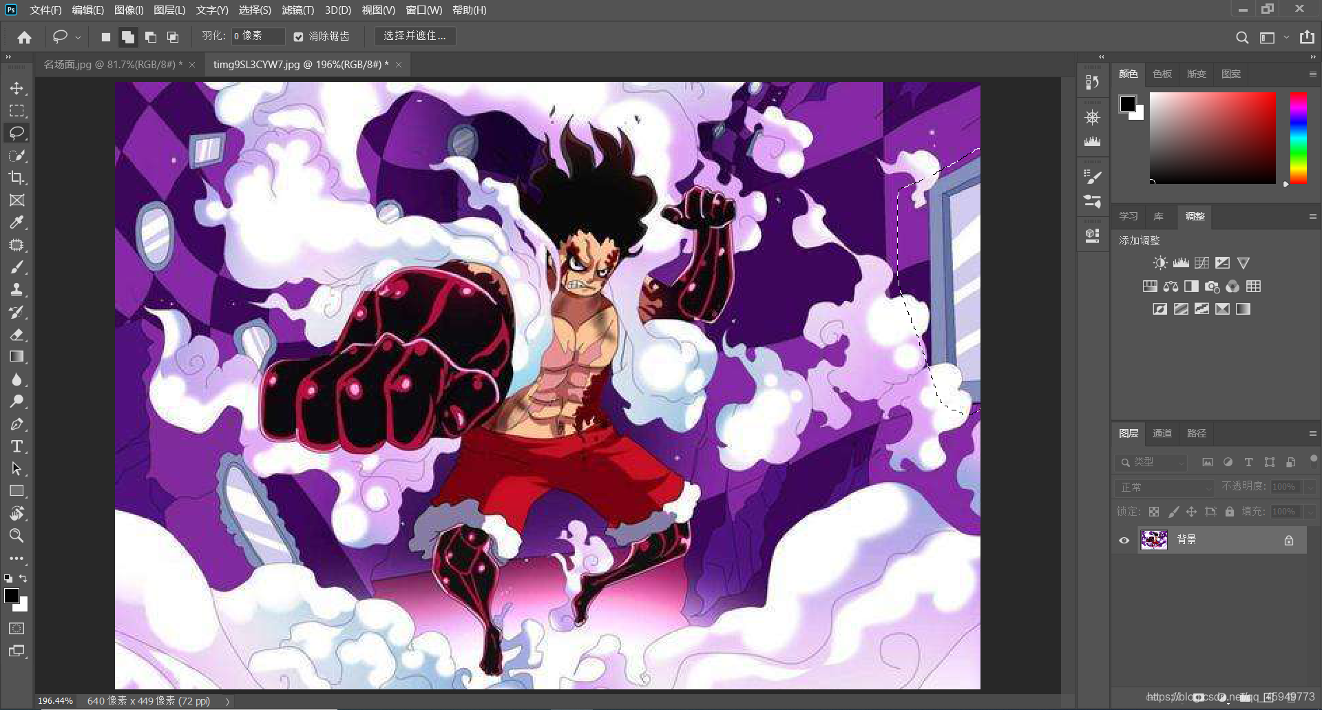Open Adjustments panel options menu
Screen dimensions: 1322x710
point(1312,216)
